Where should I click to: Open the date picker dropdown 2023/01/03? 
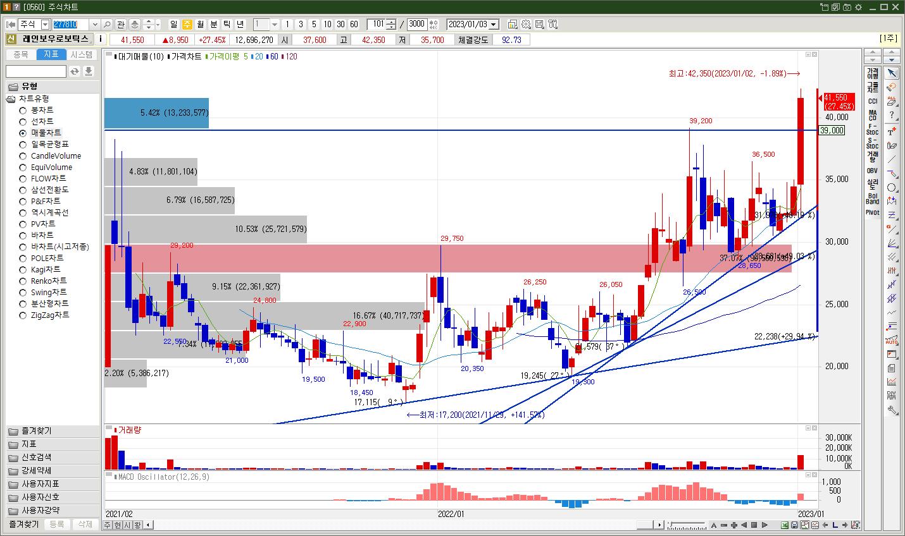[x=494, y=25]
